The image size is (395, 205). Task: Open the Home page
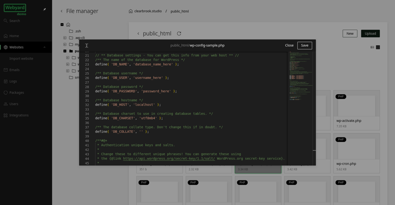point(26,36)
